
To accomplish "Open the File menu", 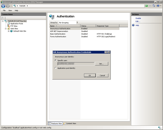I will (4, 10).
